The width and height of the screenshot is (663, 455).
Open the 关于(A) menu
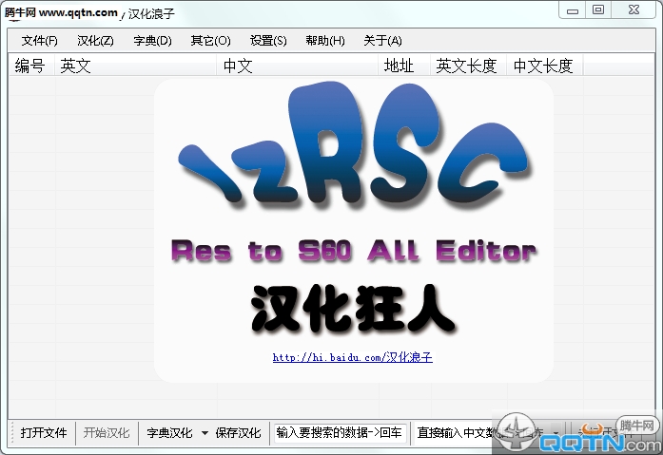point(382,41)
